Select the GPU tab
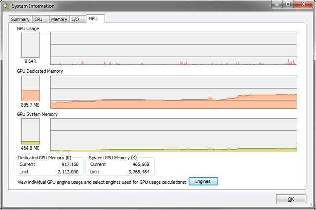Viewport: 316px width, 210px height. (95, 19)
